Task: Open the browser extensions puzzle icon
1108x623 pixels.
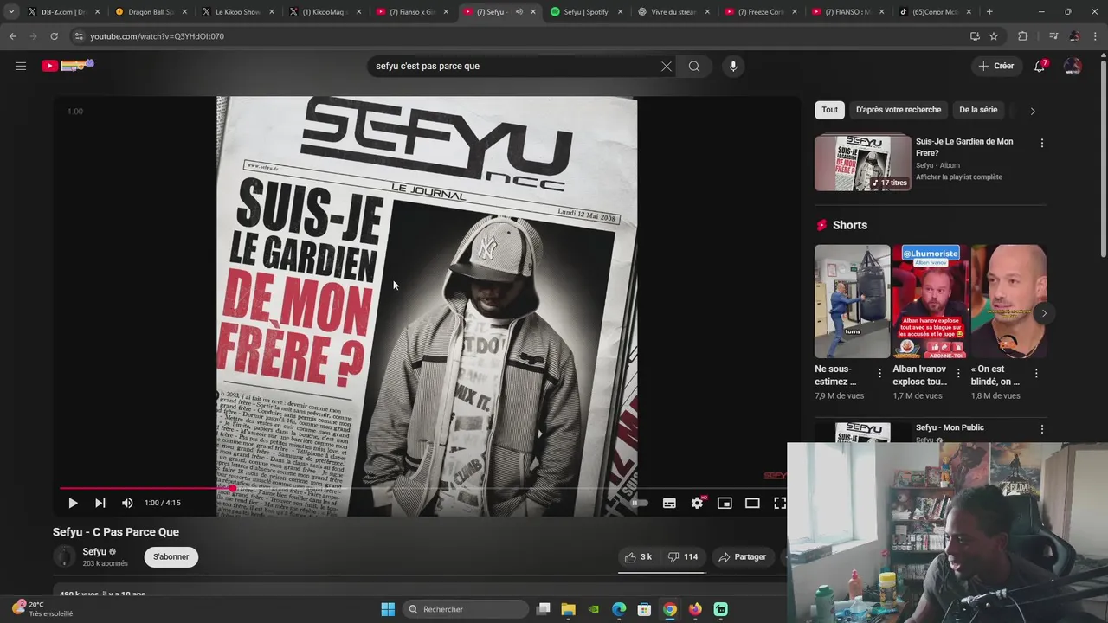Action: click(x=1022, y=36)
